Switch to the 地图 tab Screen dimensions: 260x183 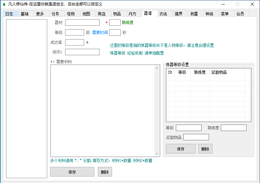[88, 14]
